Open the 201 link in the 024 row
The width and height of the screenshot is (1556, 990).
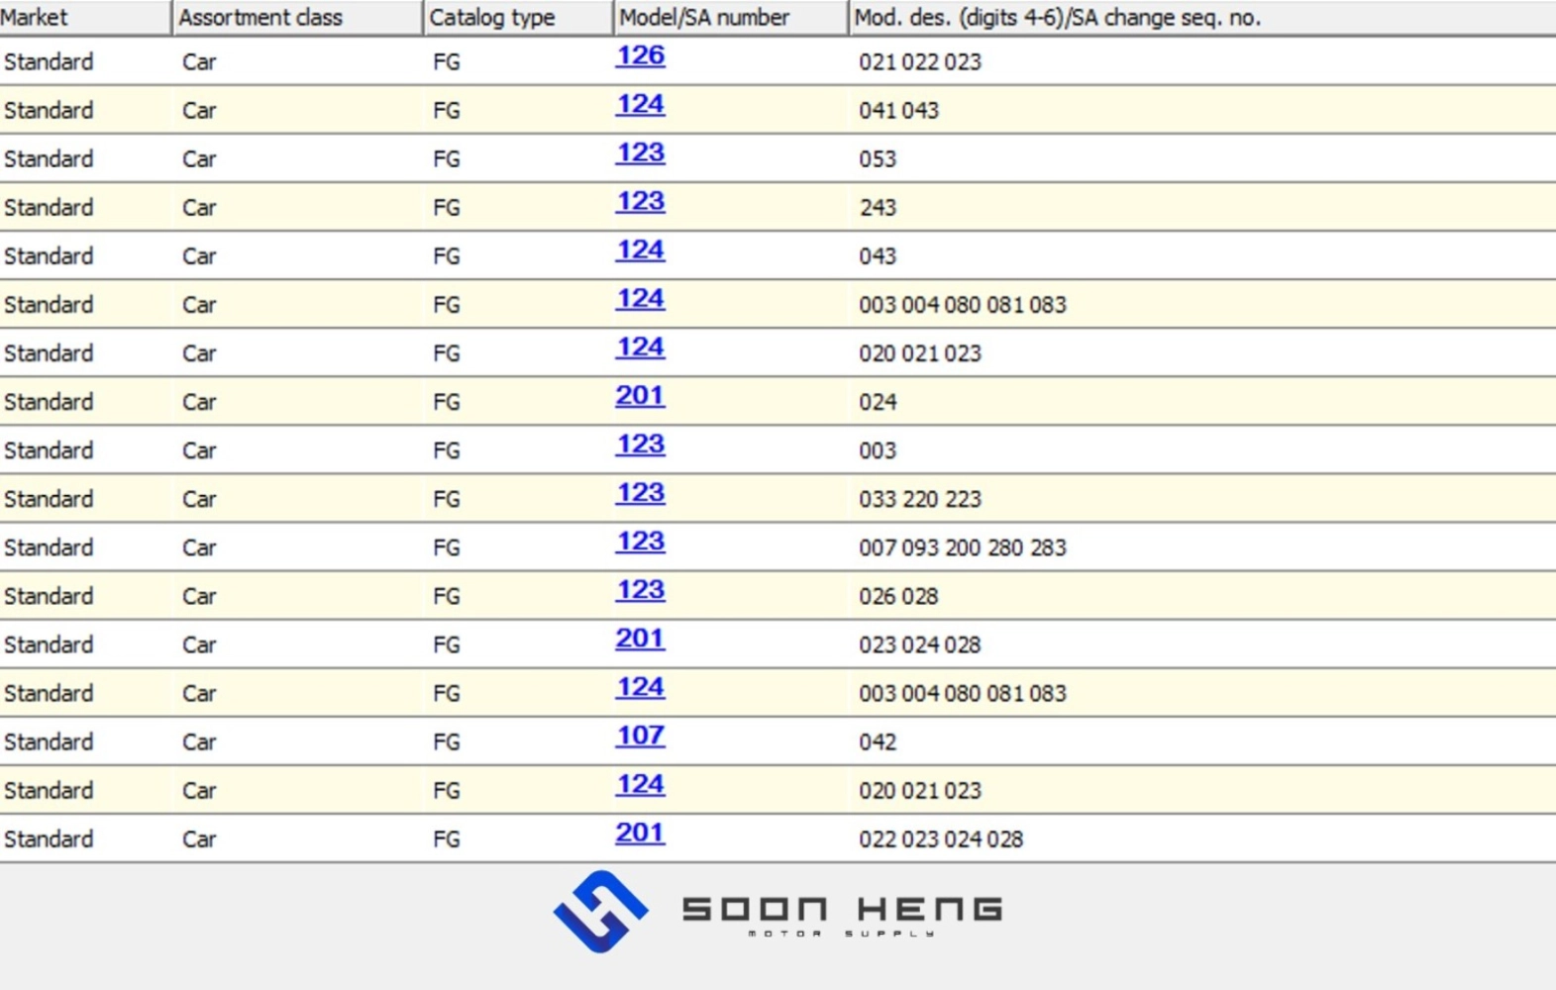[640, 396]
